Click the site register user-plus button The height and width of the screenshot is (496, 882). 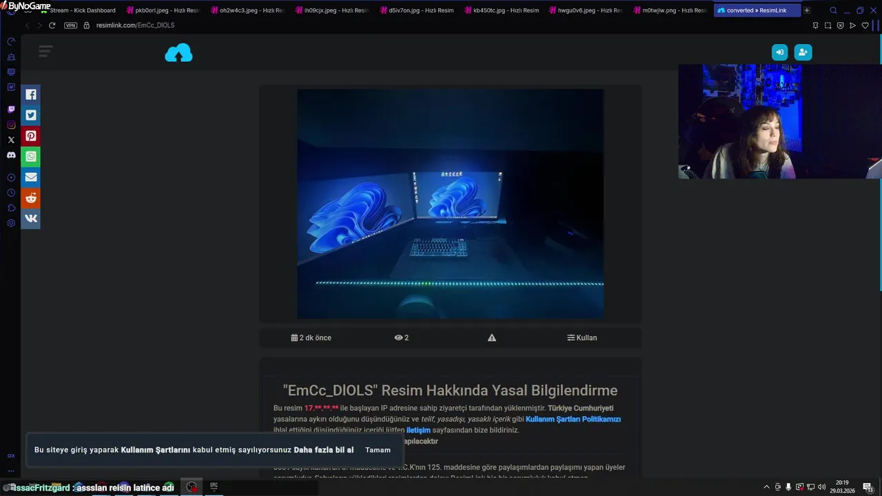click(x=803, y=52)
